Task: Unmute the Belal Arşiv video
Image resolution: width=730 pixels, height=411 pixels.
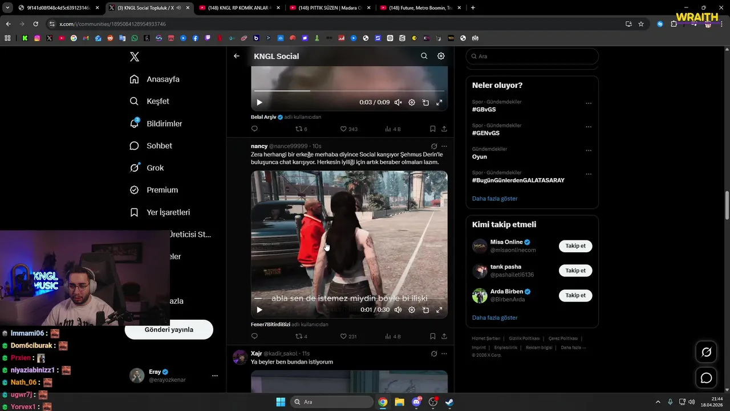Action: click(x=398, y=102)
